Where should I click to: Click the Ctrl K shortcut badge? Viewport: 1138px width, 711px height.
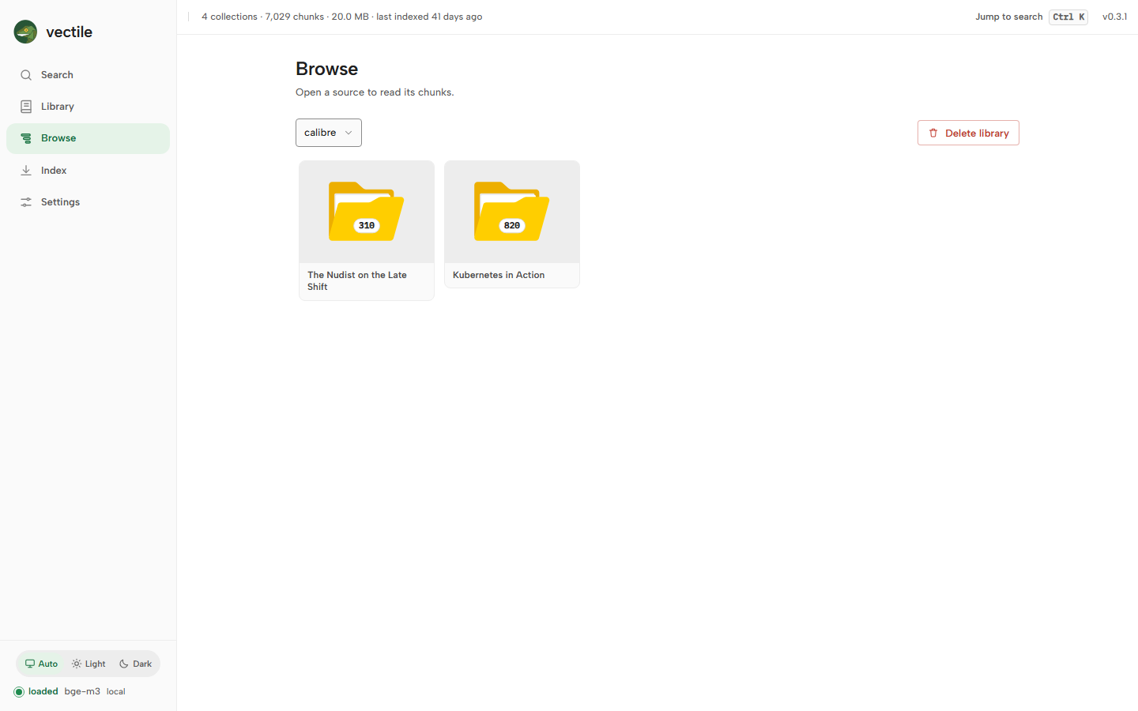(x=1068, y=17)
